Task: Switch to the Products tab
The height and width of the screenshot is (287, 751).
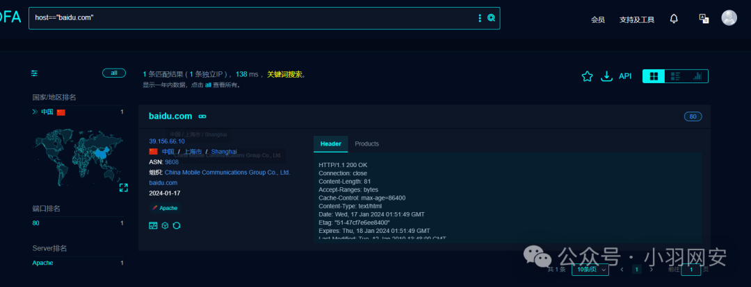Action: point(367,143)
